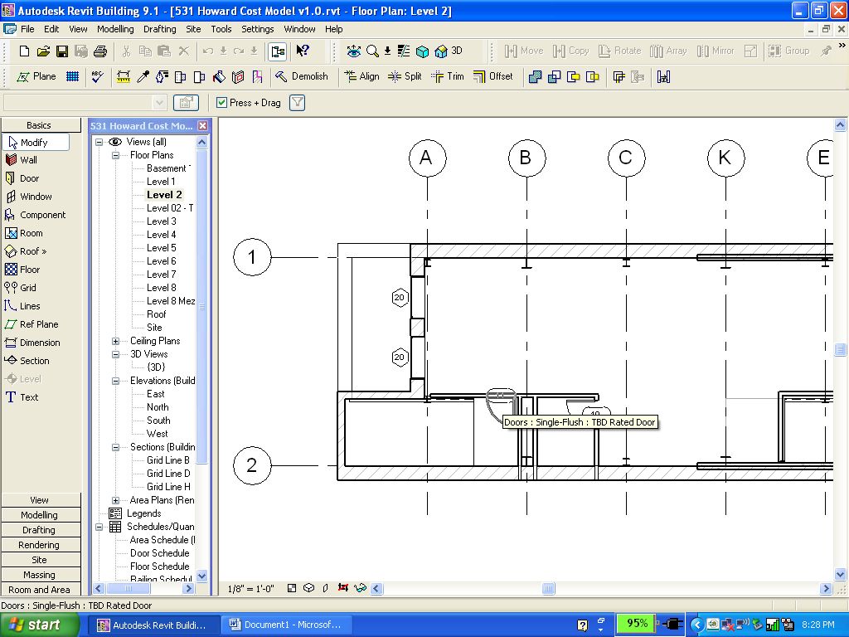Open the Tools menu
The image size is (849, 637).
(x=221, y=29)
